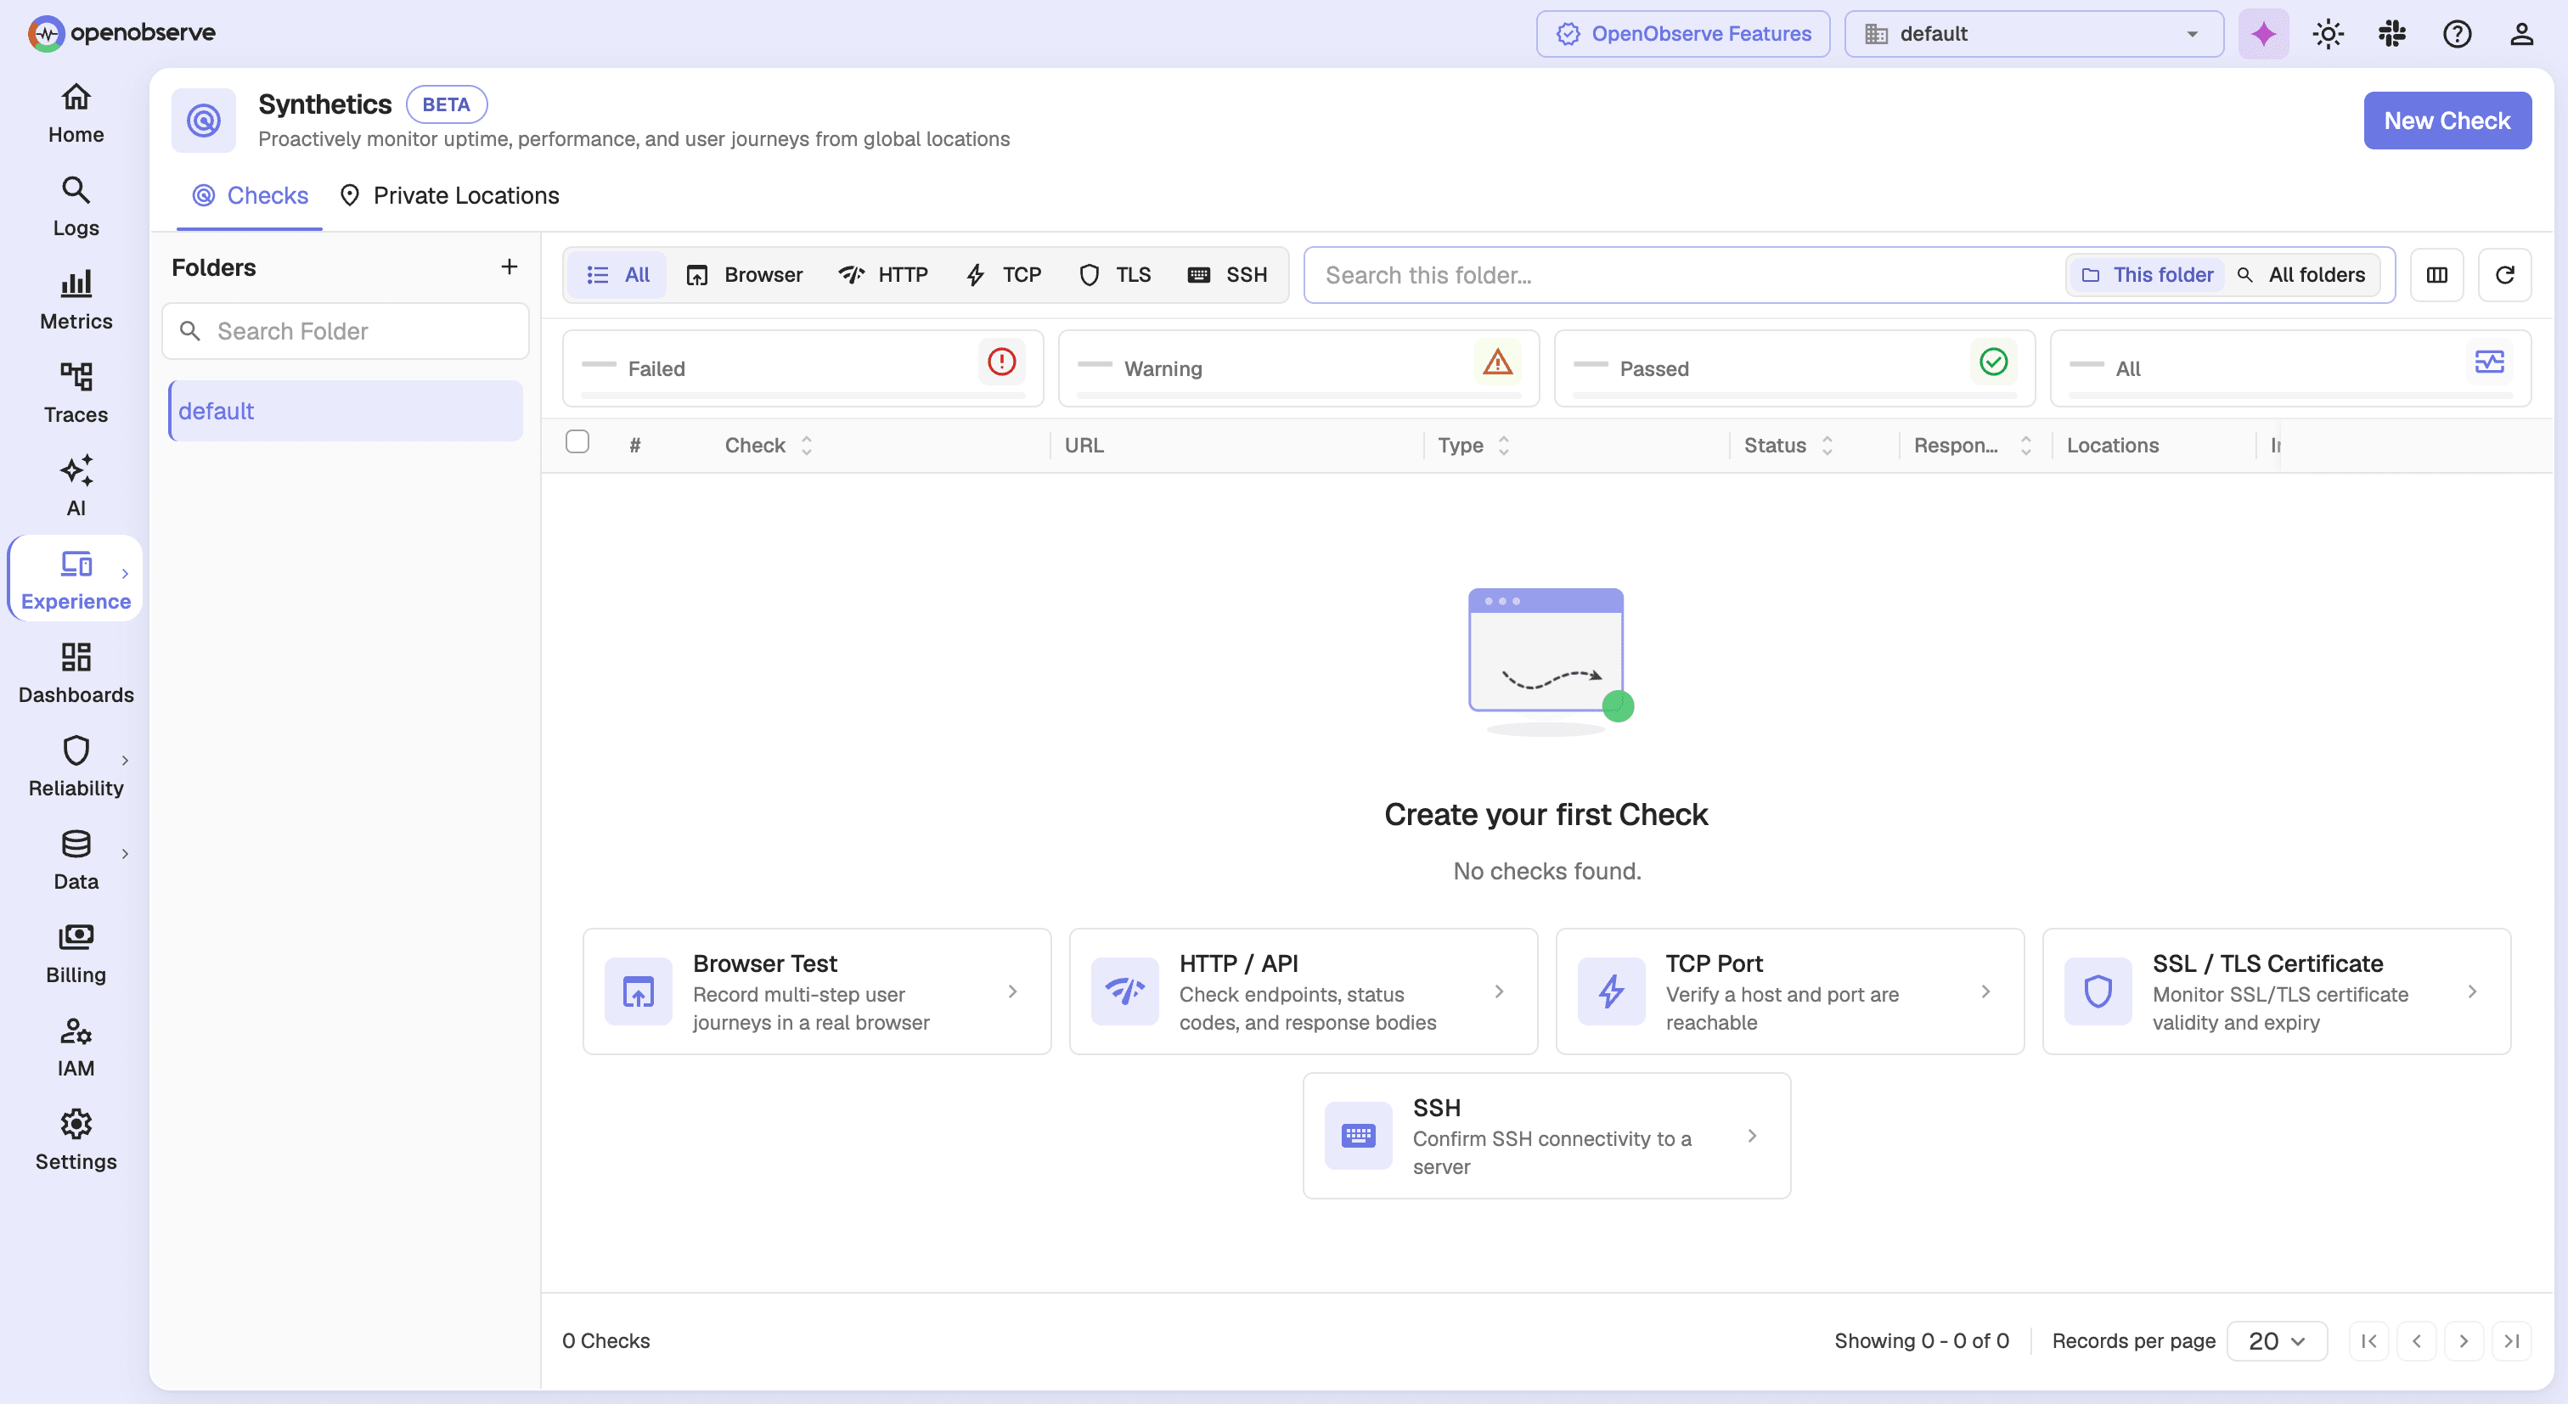This screenshot has width=2568, height=1404.
Task: Select the Warning status card
Action: click(1298, 368)
